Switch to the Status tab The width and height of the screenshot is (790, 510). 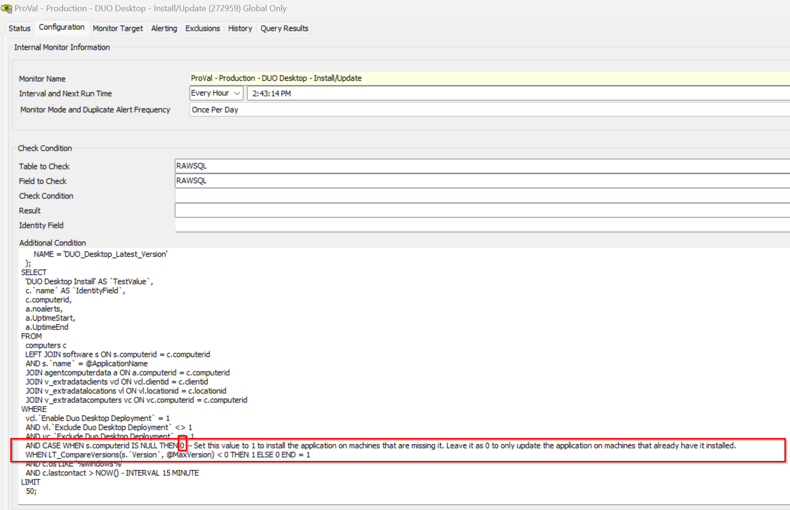point(20,28)
